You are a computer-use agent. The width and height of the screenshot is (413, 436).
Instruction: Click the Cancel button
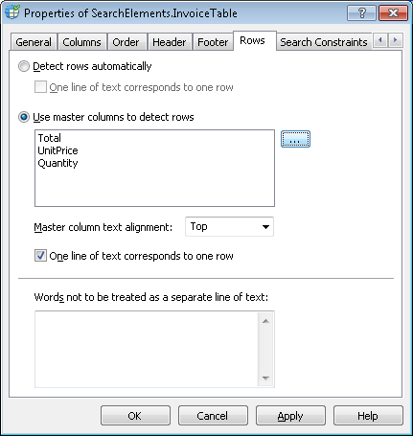(x=213, y=416)
